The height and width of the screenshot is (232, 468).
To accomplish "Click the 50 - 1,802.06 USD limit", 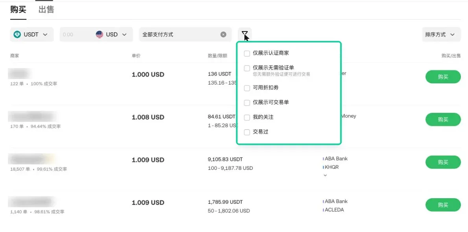I will [229, 211].
